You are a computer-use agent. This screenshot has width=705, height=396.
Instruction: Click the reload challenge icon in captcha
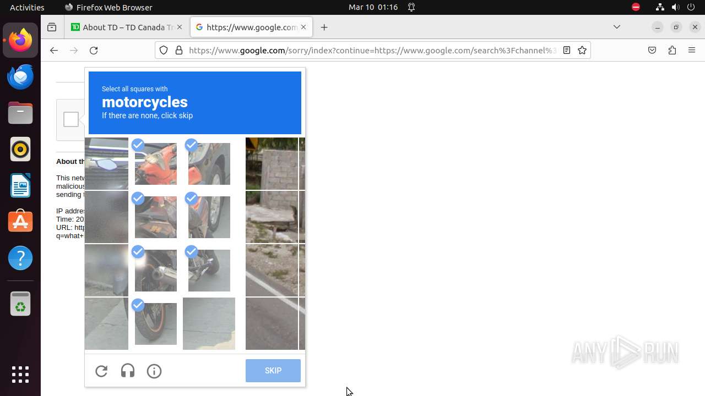(101, 371)
